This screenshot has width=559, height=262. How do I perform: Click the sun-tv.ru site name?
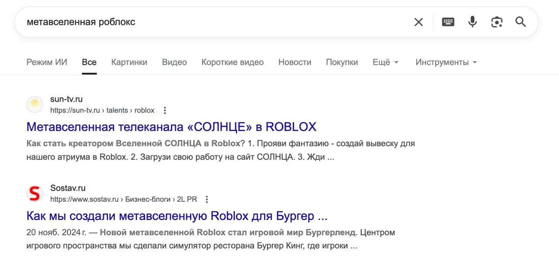point(66,99)
